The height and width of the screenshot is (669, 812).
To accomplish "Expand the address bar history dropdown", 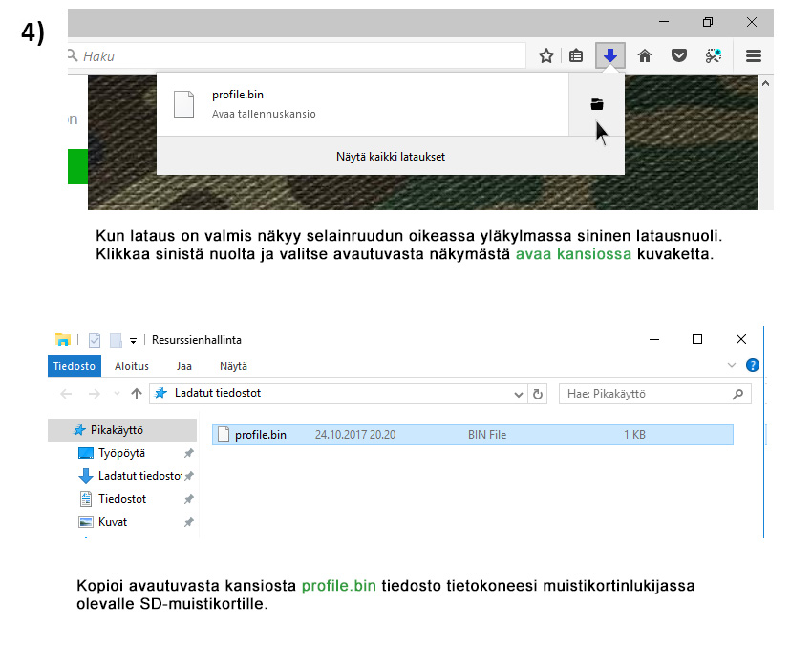I will (x=519, y=394).
